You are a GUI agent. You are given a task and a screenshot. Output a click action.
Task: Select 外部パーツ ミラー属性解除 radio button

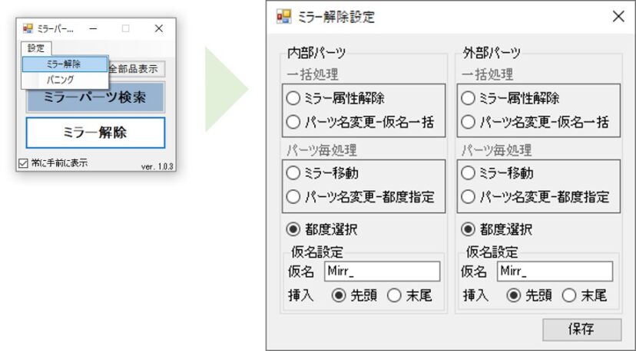point(466,98)
